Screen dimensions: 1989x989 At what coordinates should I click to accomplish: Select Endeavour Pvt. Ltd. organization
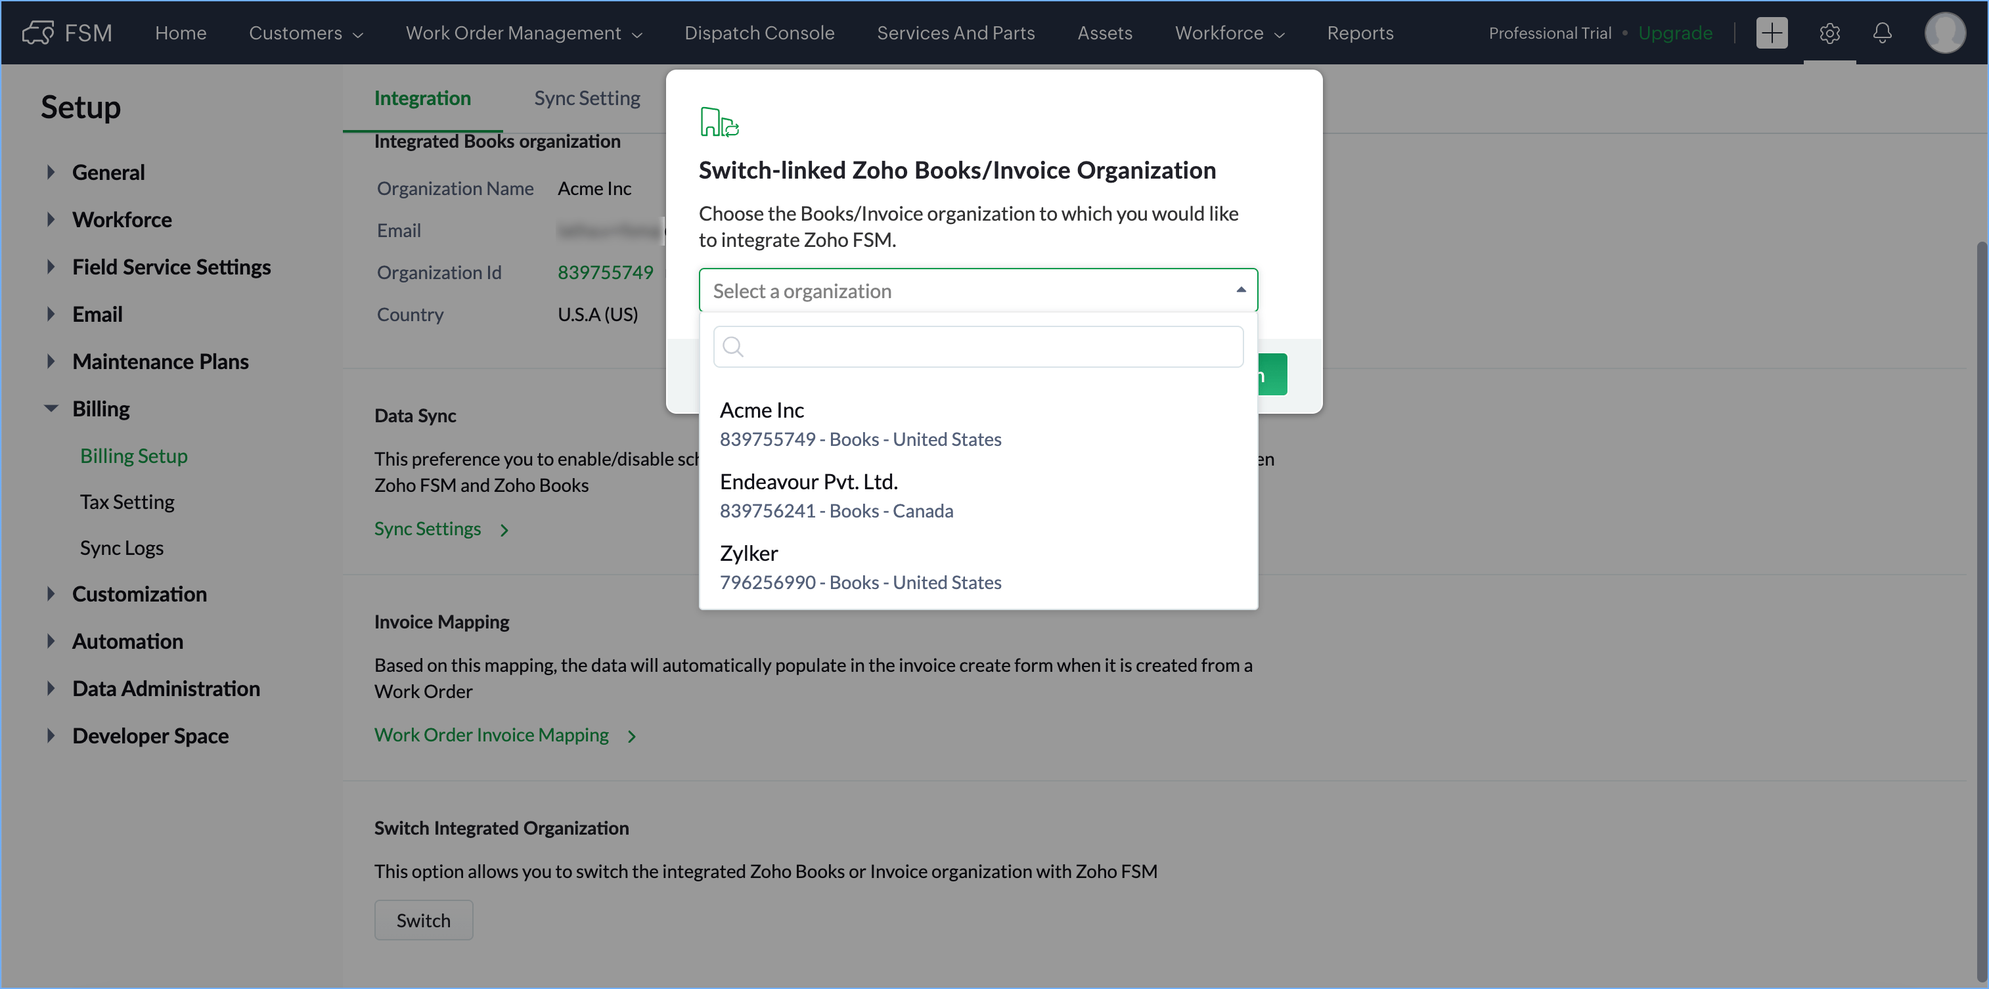coord(836,495)
